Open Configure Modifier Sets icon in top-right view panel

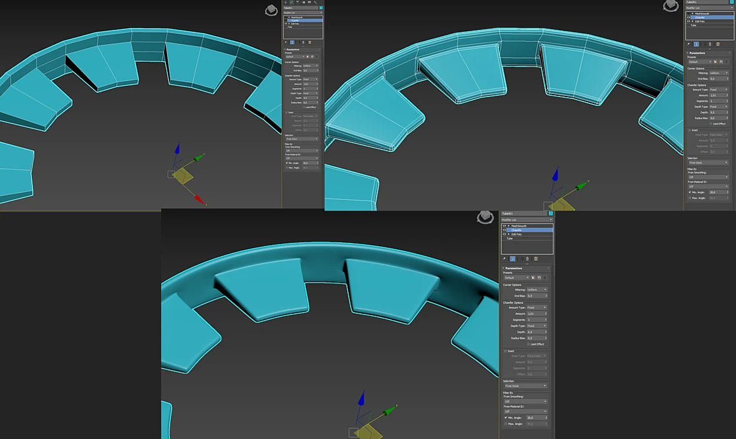click(718, 44)
